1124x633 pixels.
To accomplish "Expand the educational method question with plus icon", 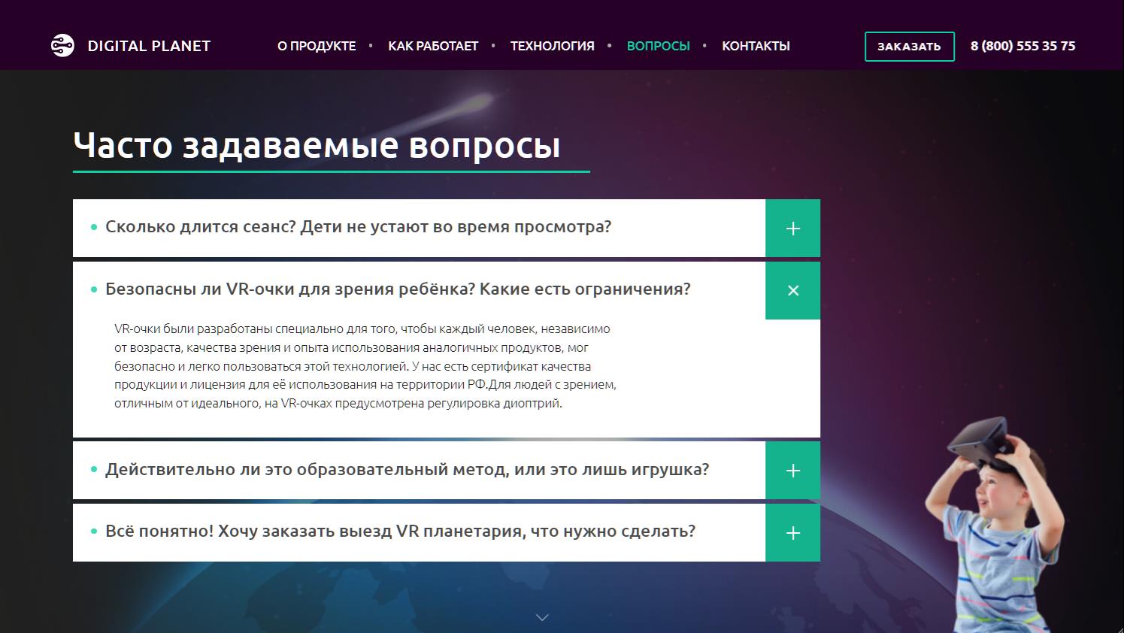I will (793, 471).
